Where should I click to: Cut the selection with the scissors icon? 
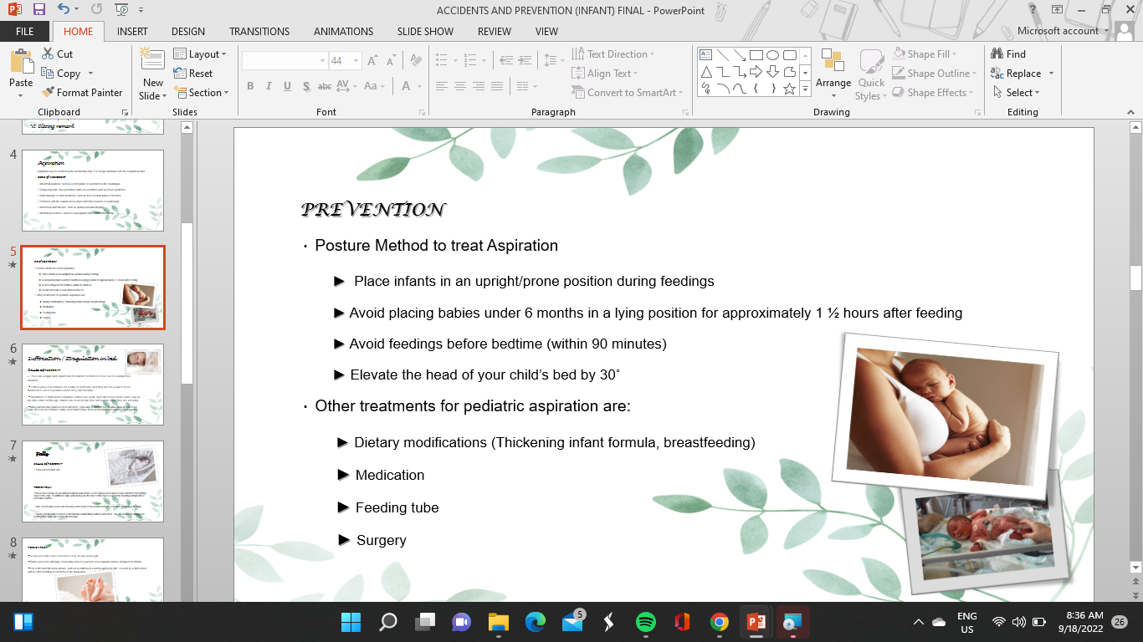point(57,54)
